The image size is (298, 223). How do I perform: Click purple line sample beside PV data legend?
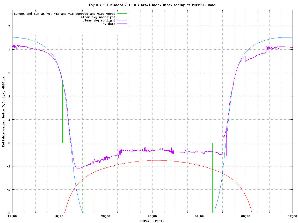pos(122,24)
